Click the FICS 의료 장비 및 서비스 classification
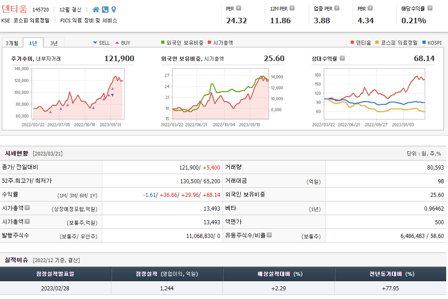 pyautogui.click(x=89, y=21)
